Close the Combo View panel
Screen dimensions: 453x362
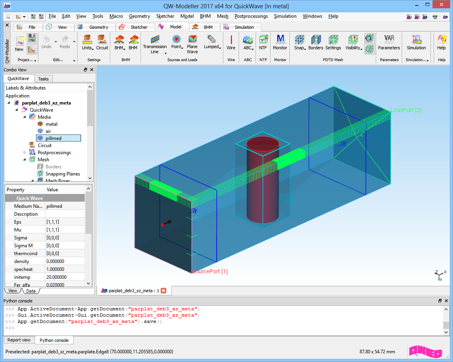coord(92,70)
